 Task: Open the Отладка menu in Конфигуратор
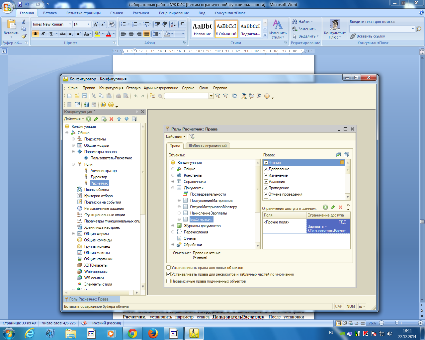coord(133,88)
